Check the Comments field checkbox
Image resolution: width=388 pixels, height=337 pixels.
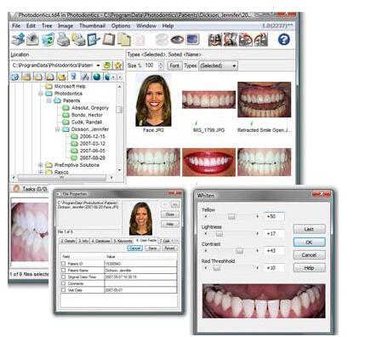[x=64, y=283]
